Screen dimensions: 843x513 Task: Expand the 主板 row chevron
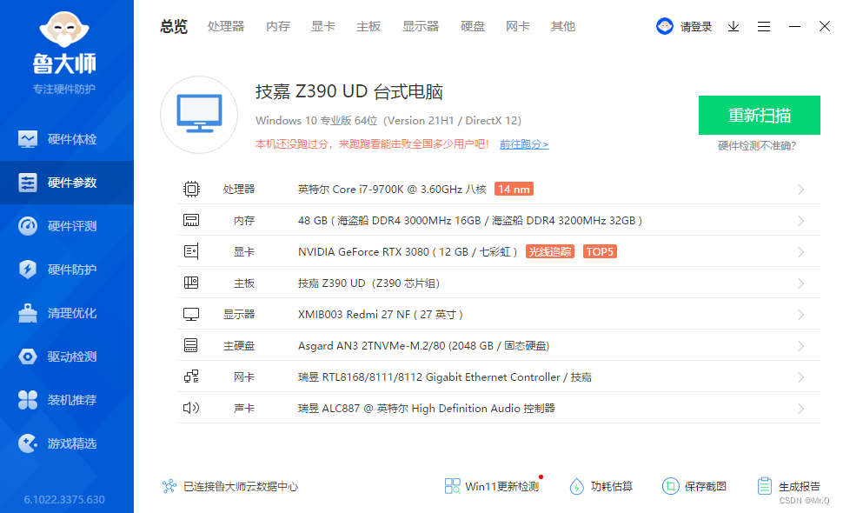(801, 283)
